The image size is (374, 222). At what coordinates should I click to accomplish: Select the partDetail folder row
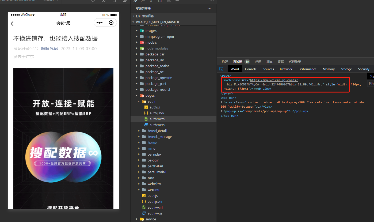click(x=173, y=166)
